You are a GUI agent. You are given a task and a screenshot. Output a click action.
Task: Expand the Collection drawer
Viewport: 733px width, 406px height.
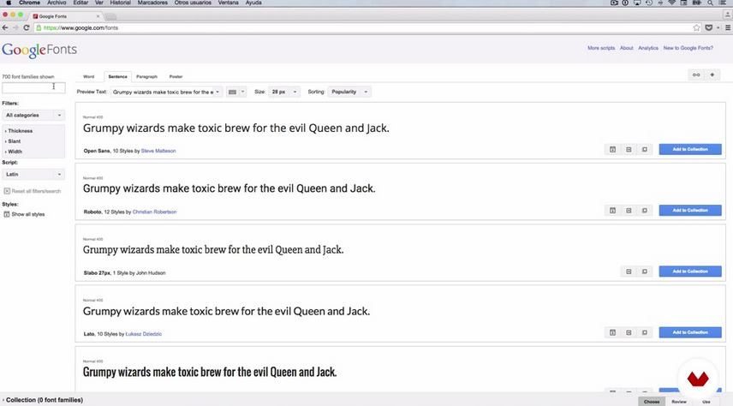[43, 400]
